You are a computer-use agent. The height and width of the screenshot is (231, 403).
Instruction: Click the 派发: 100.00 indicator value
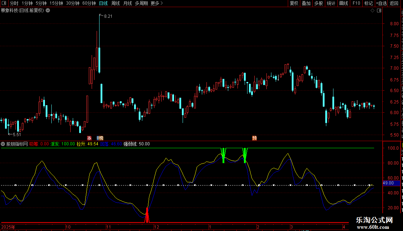(x=63, y=144)
